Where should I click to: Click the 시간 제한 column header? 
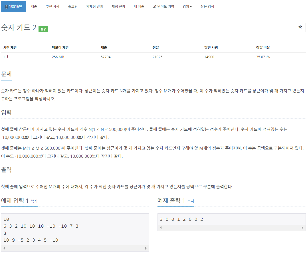click(x=10, y=48)
